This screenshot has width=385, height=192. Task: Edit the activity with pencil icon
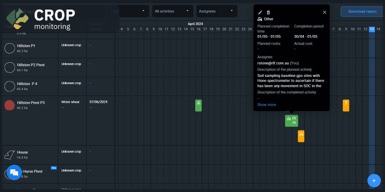[260, 12]
